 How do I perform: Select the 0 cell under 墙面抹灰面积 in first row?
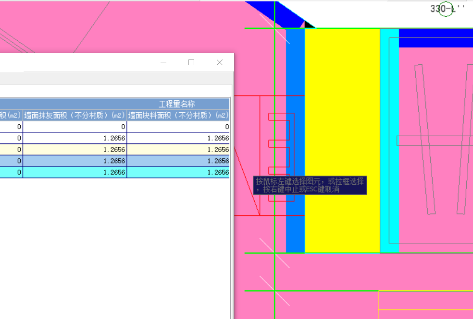(x=75, y=127)
